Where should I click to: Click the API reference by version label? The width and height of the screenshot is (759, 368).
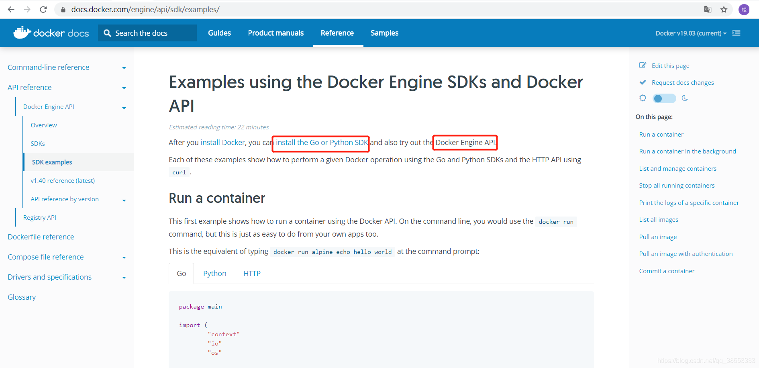pyautogui.click(x=65, y=199)
